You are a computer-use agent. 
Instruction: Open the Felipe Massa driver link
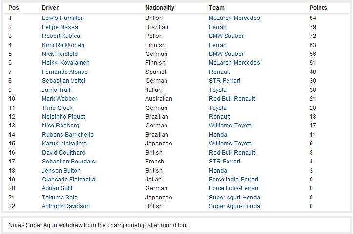(60, 27)
